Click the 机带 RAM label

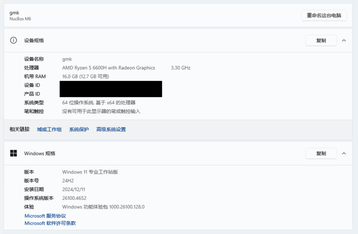[x=35, y=76]
